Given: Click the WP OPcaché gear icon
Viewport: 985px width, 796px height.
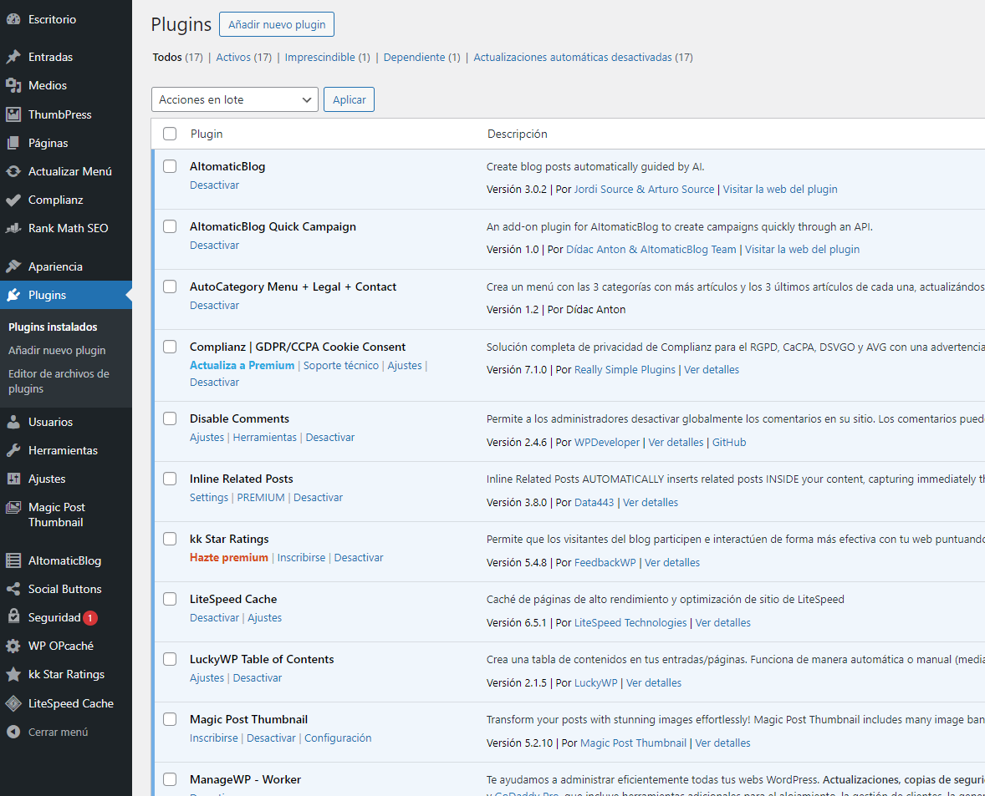Looking at the screenshot, I should tap(13, 645).
